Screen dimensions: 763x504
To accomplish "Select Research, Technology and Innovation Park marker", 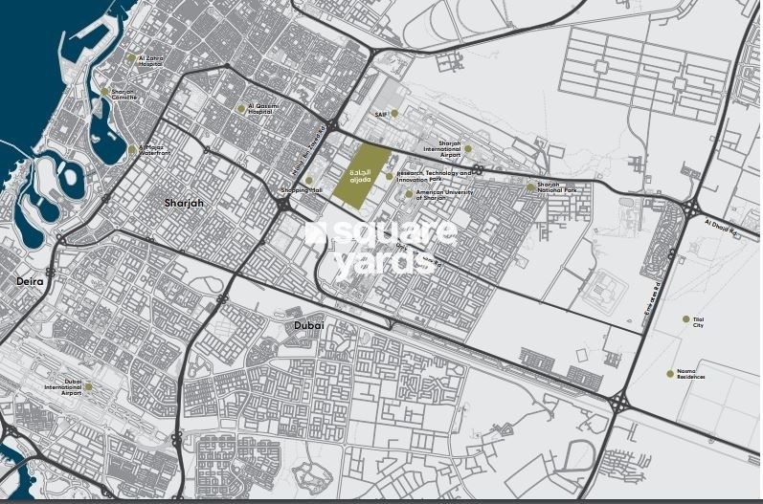I will coord(389,176).
